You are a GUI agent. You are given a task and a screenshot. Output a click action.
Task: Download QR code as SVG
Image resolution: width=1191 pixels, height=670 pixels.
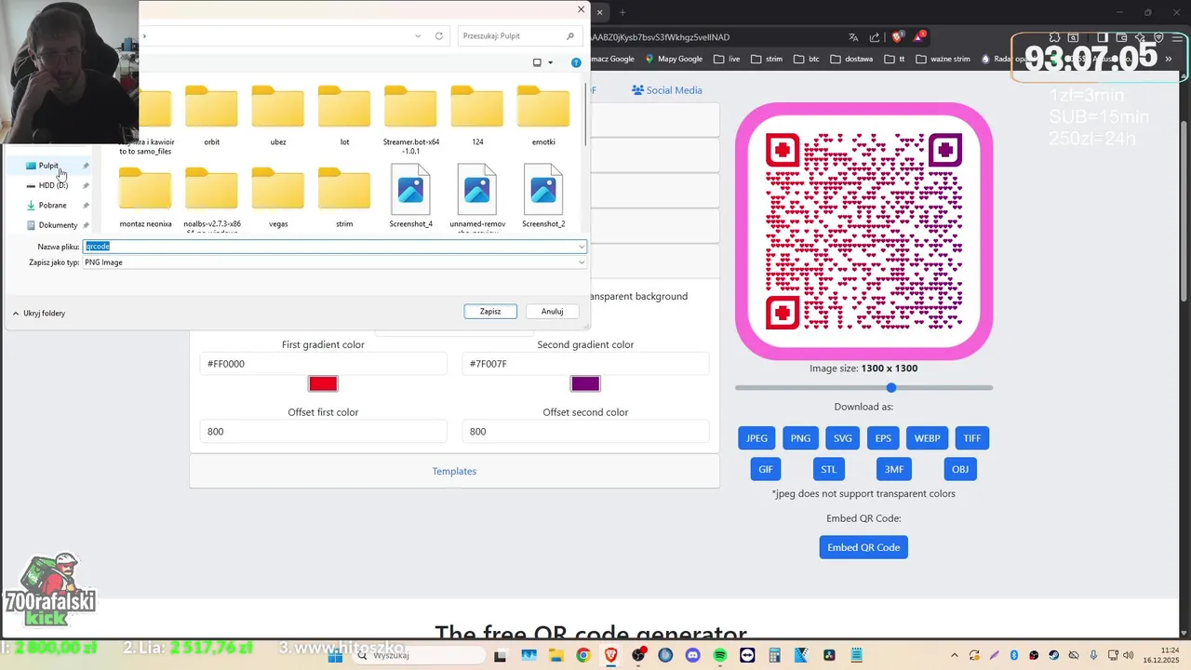click(842, 438)
